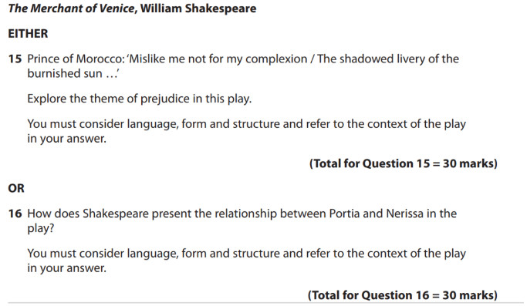Click the title 'The Merchant of Venice'
Screen dimensions: 527x306
71,8
